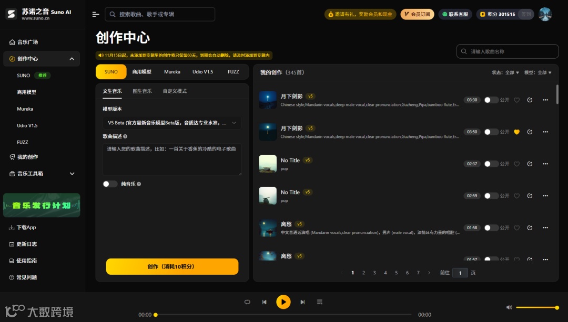
Task: Like the No Title song lasting 02:59
Action: coord(517,196)
